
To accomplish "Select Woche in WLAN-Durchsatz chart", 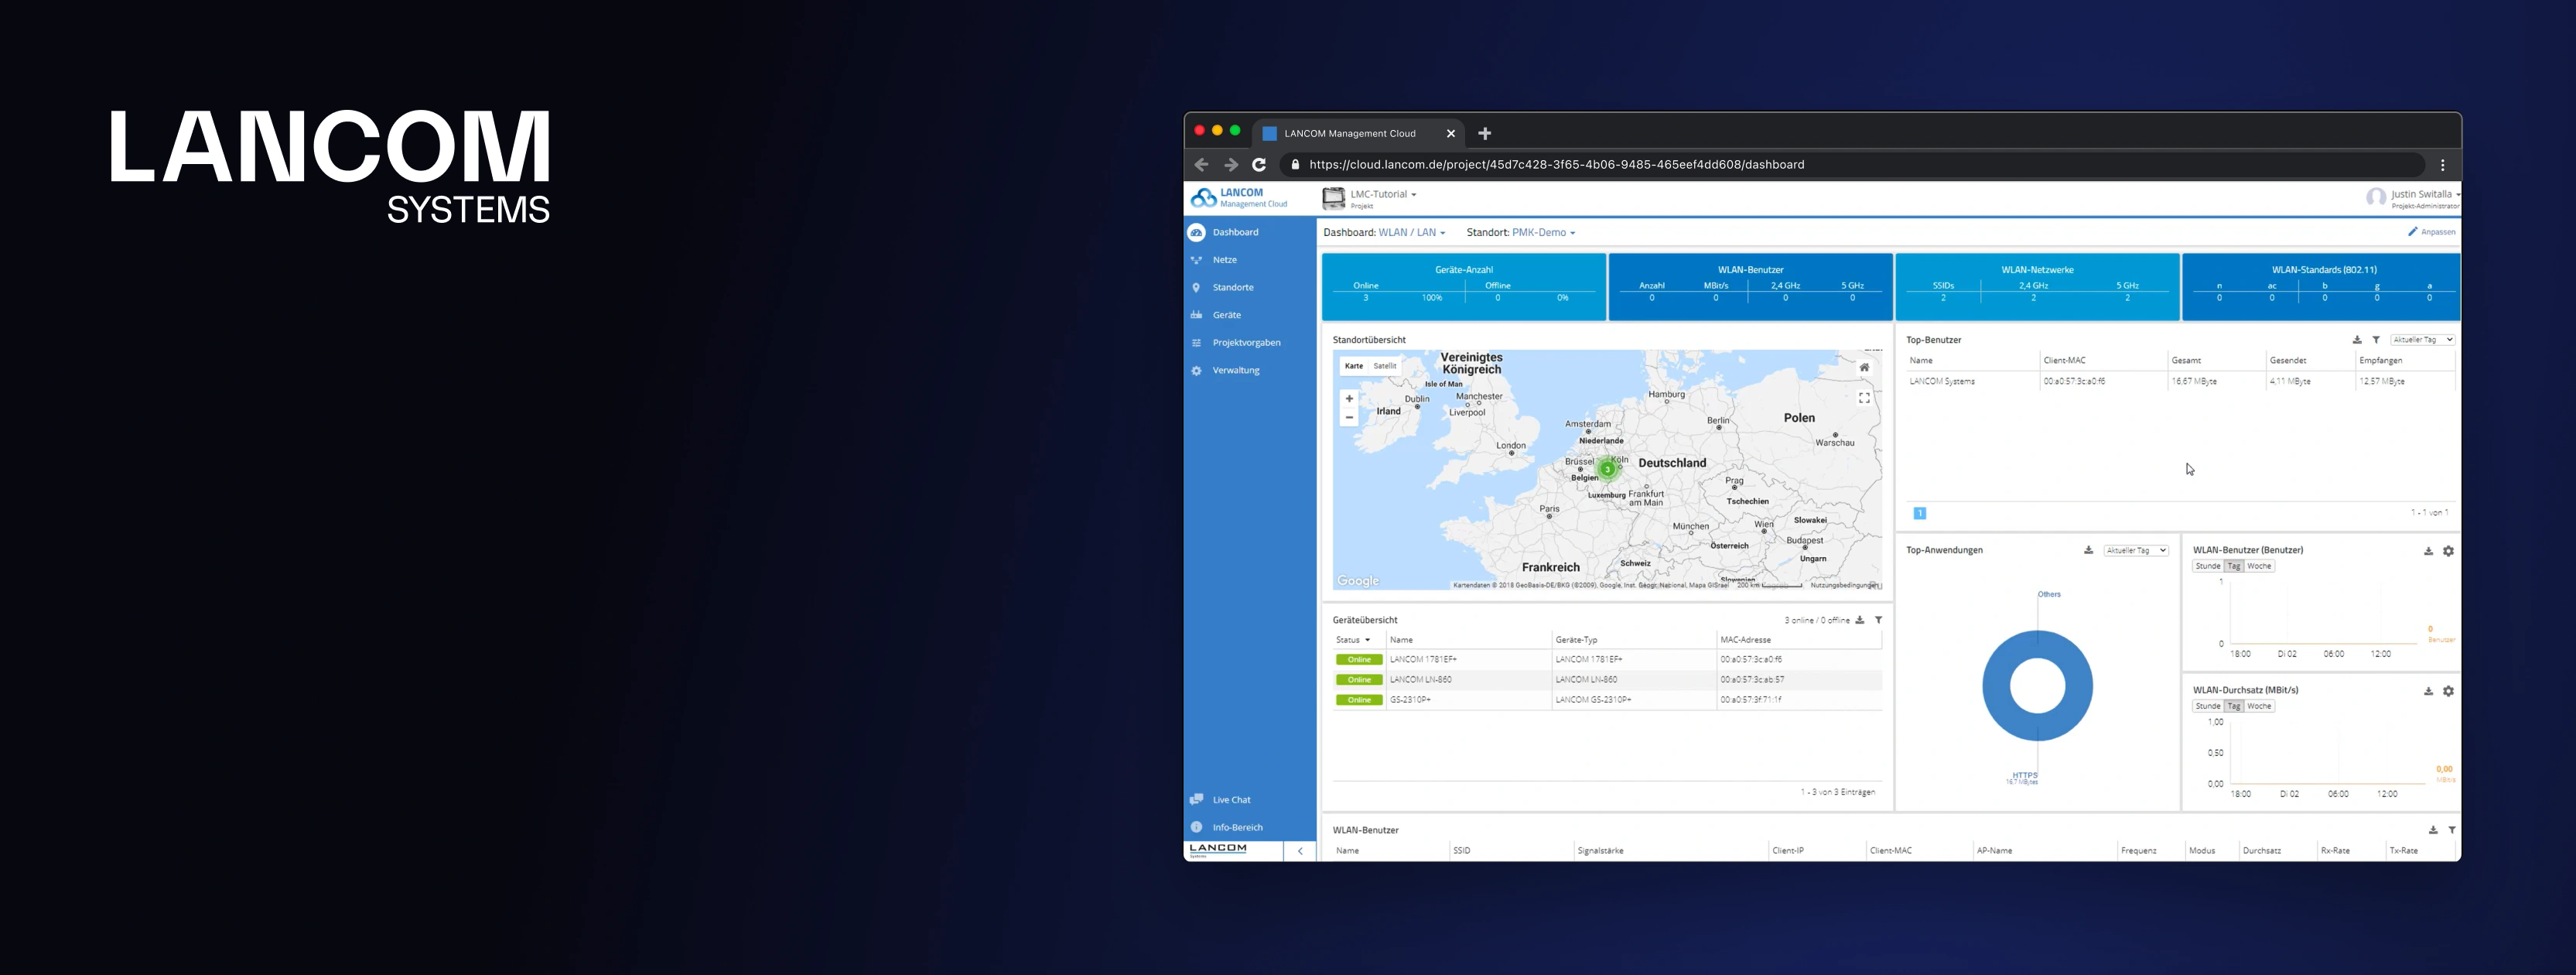I will pos(2260,706).
